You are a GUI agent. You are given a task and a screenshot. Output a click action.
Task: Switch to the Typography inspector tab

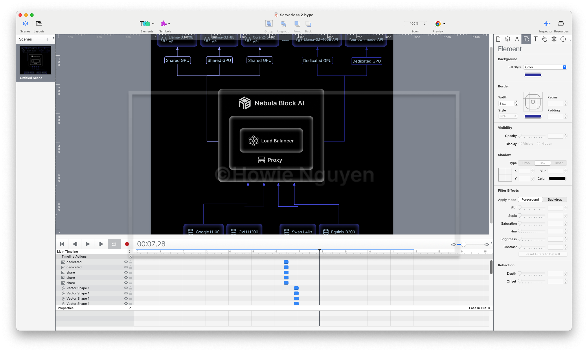(535, 39)
